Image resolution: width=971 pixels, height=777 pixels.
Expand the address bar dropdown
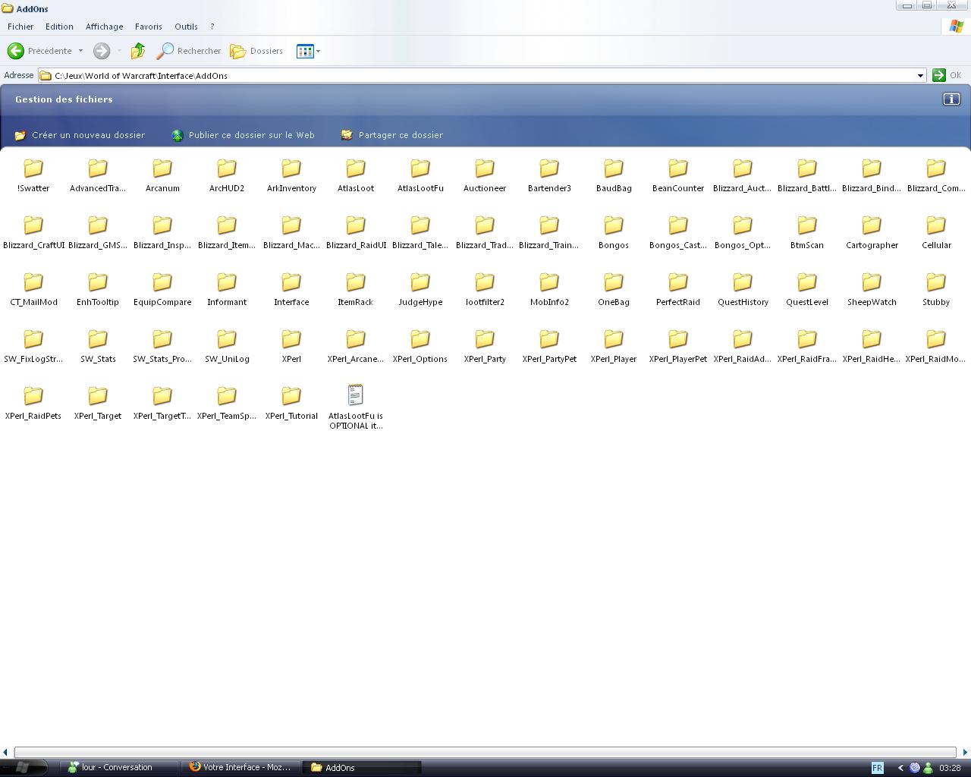pyautogui.click(x=920, y=75)
